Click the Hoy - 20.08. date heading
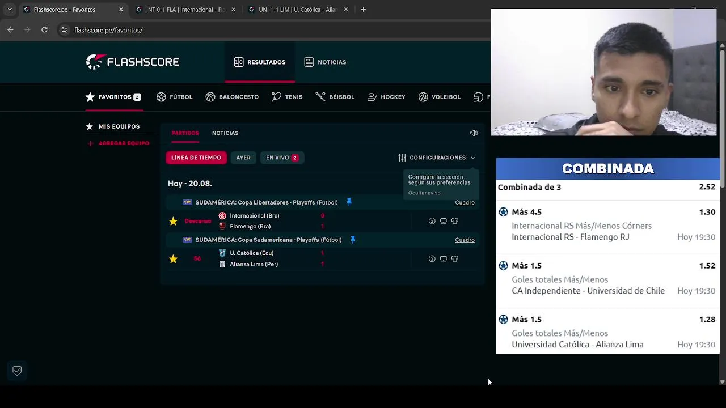 point(189,184)
